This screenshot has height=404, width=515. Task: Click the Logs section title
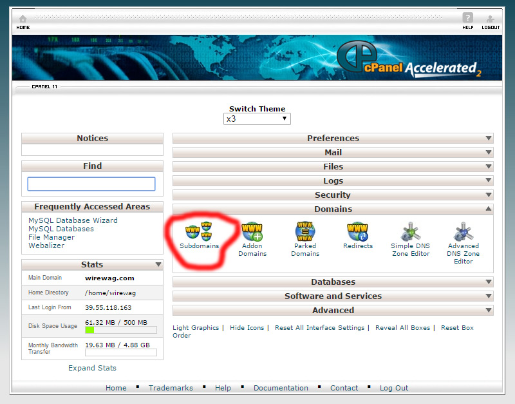333,180
